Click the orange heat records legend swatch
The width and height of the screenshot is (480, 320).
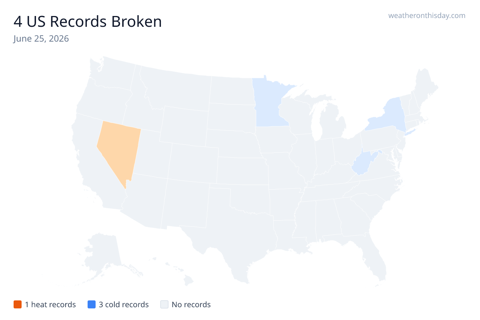click(x=17, y=304)
